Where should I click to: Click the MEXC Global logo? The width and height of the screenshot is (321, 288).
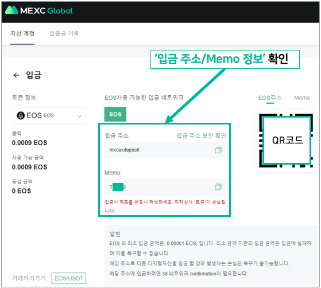[x=38, y=10]
